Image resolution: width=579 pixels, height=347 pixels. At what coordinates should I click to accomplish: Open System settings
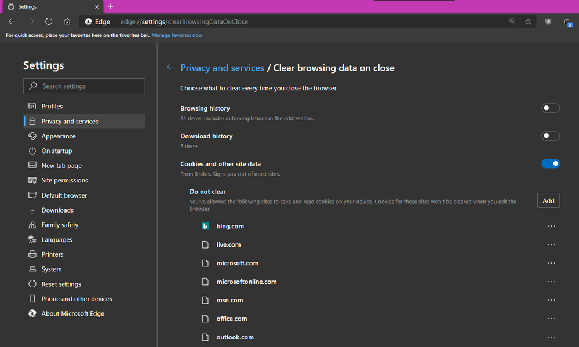tap(84, 269)
